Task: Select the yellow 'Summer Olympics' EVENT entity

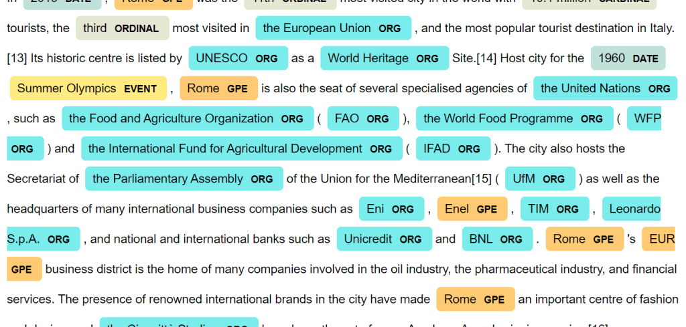Action: 88,88
